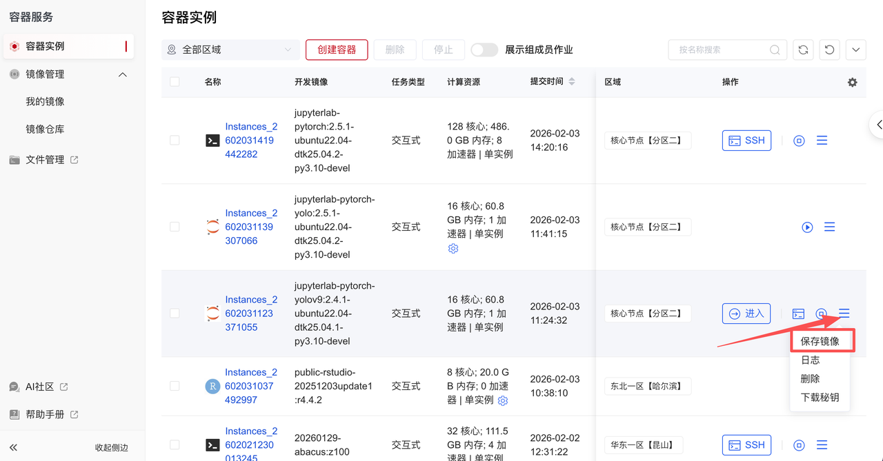Toggle the 展示组成员作业 switch

click(484, 50)
